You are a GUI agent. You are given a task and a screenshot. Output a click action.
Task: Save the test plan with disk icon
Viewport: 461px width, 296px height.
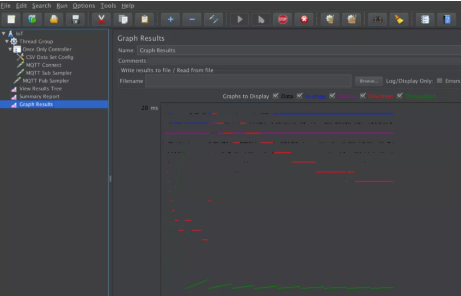tap(76, 20)
